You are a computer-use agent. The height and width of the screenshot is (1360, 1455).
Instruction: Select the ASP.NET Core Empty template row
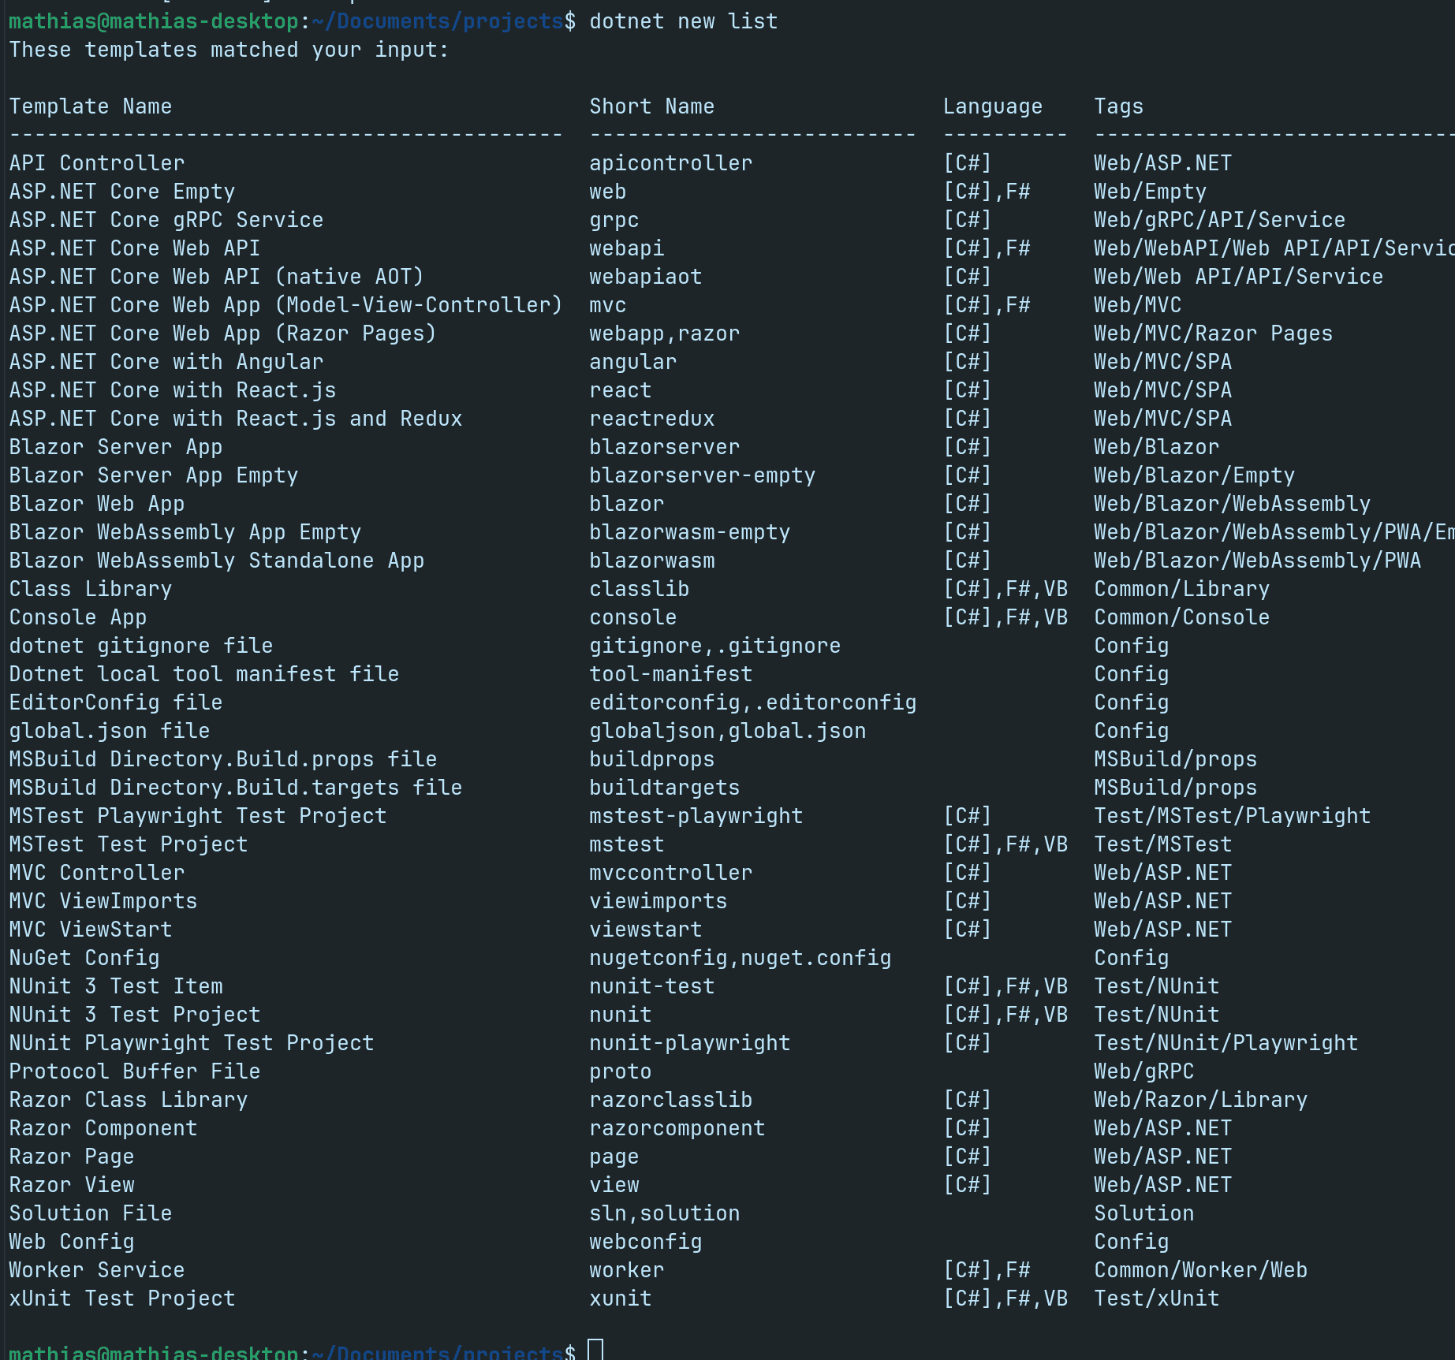coord(122,191)
